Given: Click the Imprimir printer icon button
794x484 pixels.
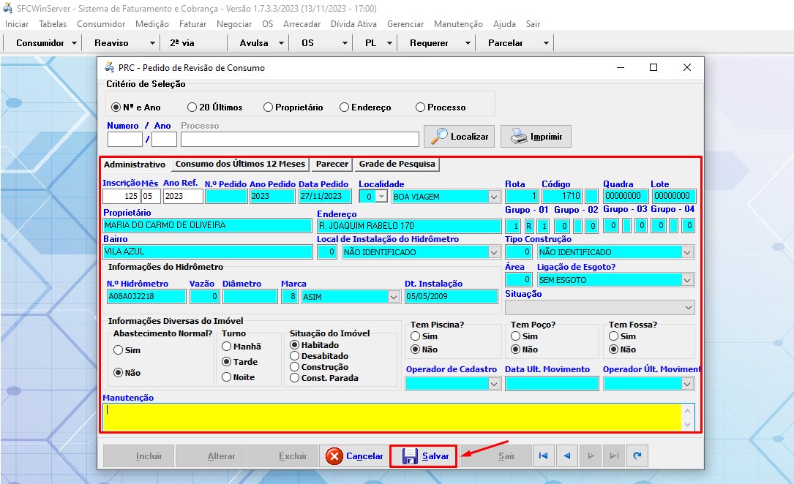Looking at the screenshot, I should click(x=518, y=136).
